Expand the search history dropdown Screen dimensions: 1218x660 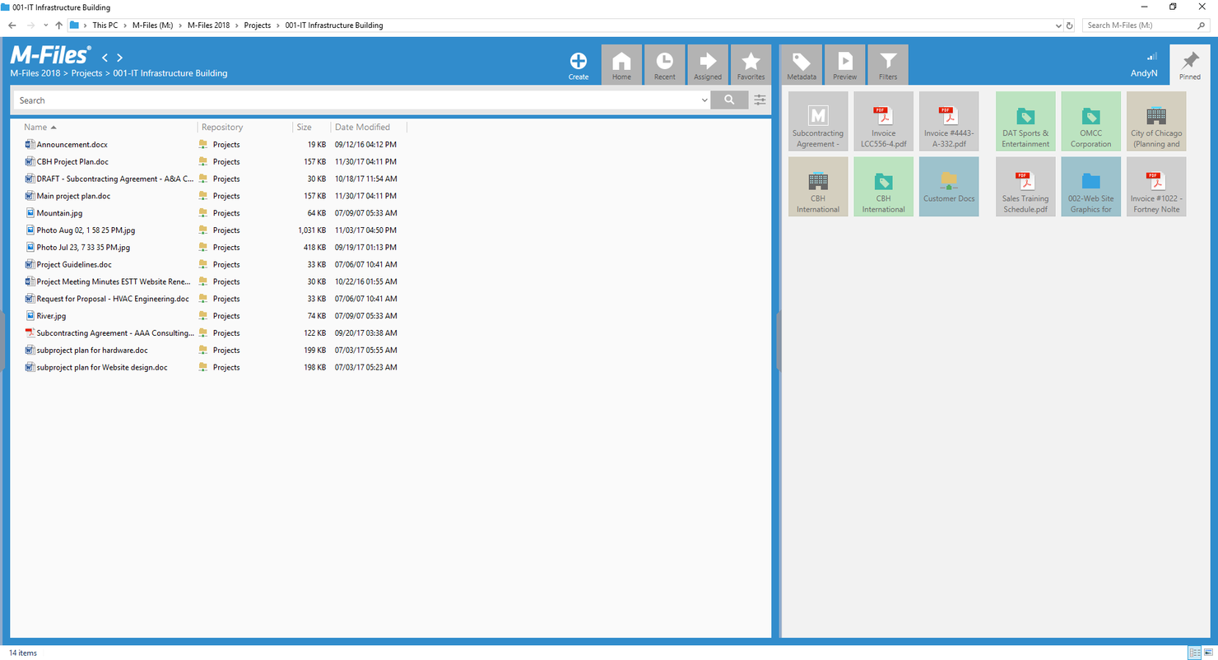pos(704,100)
